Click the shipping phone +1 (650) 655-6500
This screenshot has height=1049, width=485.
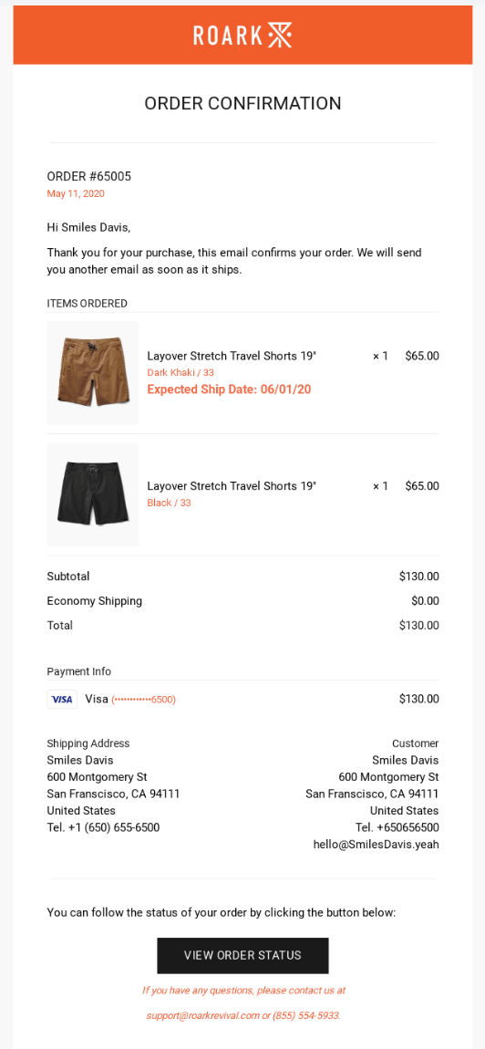pos(103,827)
